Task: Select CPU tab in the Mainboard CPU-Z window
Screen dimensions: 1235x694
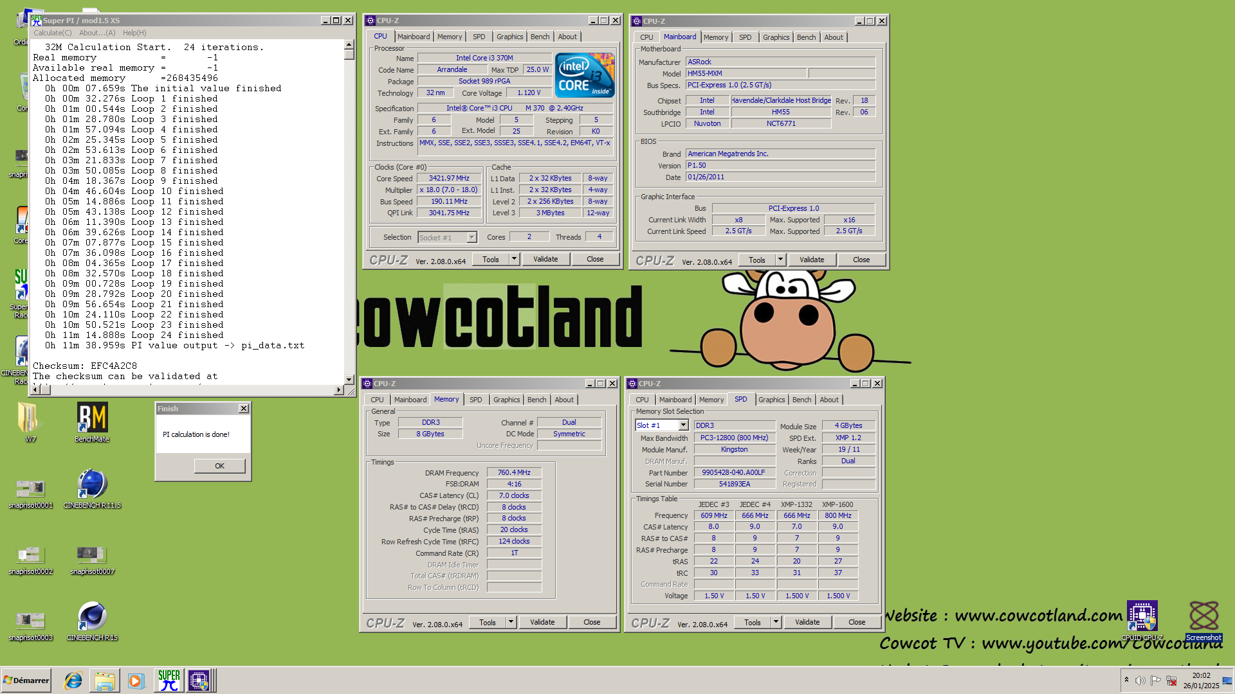Action: coord(646,37)
